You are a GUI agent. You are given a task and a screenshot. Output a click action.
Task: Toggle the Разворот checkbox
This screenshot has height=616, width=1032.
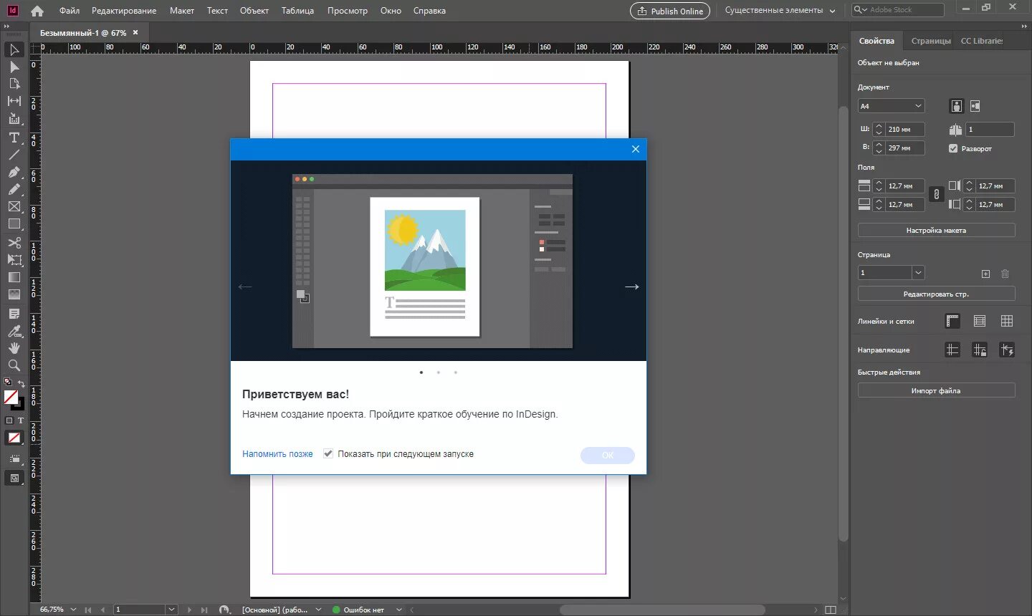[x=952, y=148]
